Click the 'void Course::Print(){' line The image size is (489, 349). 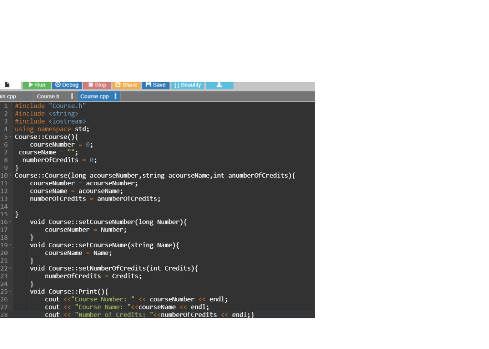(x=69, y=291)
